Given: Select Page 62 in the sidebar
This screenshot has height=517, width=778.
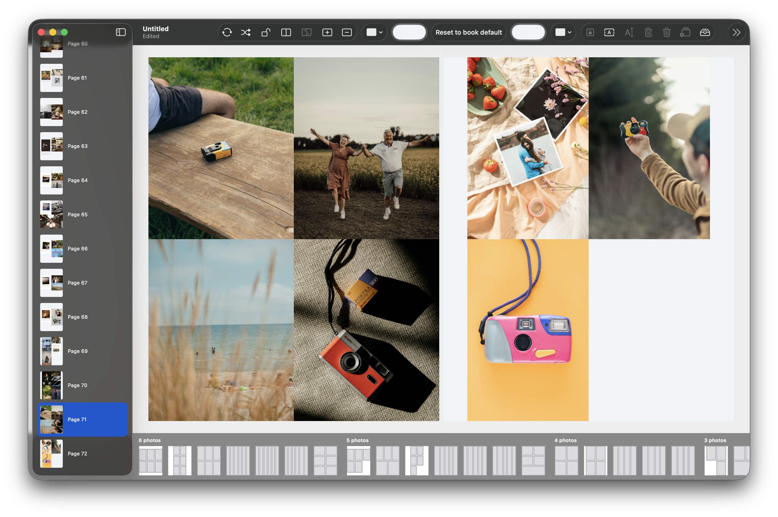Looking at the screenshot, I should click(82, 112).
